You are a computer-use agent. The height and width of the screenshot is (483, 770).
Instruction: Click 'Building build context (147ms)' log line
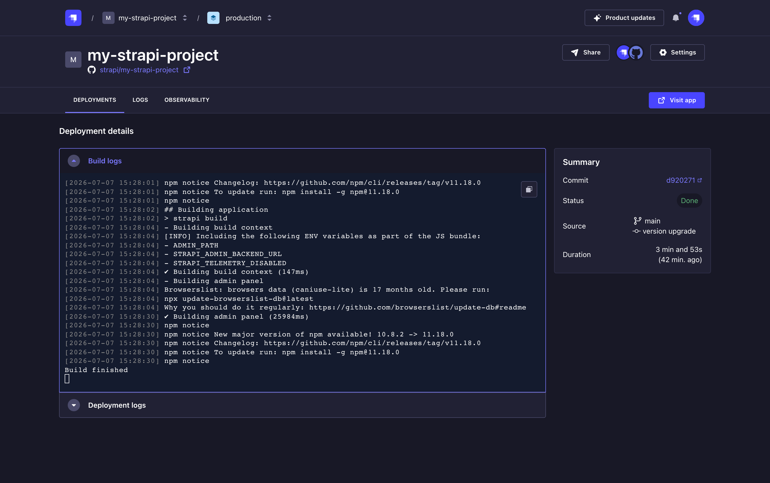click(237, 272)
